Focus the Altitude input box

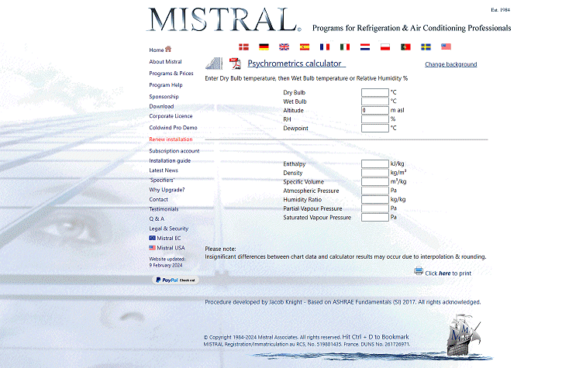click(x=374, y=110)
